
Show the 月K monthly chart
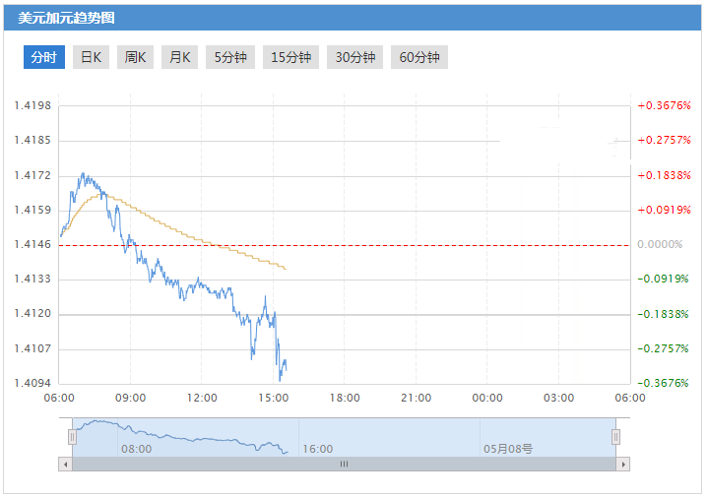(179, 57)
